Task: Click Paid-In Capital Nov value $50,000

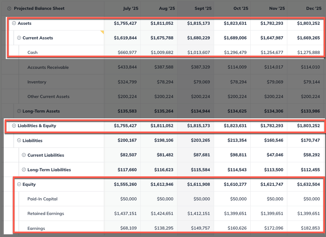Action: (x=275, y=199)
